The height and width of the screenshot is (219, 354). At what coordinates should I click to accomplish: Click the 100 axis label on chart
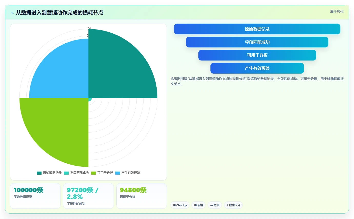coord(88,29)
